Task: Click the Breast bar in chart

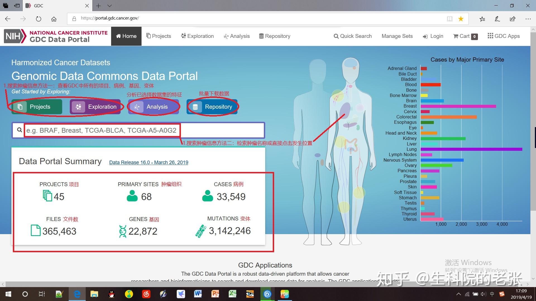Action: pyautogui.click(x=458, y=106)
